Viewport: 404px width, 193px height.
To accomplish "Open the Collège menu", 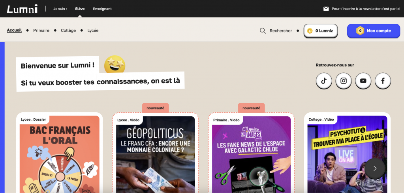I will coord(68,30).
